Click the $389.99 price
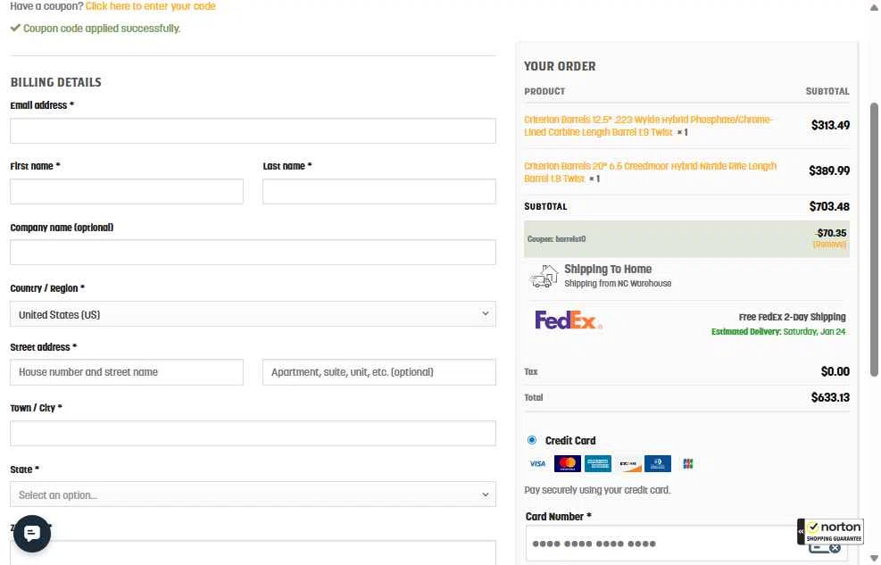 pos(829,170)
